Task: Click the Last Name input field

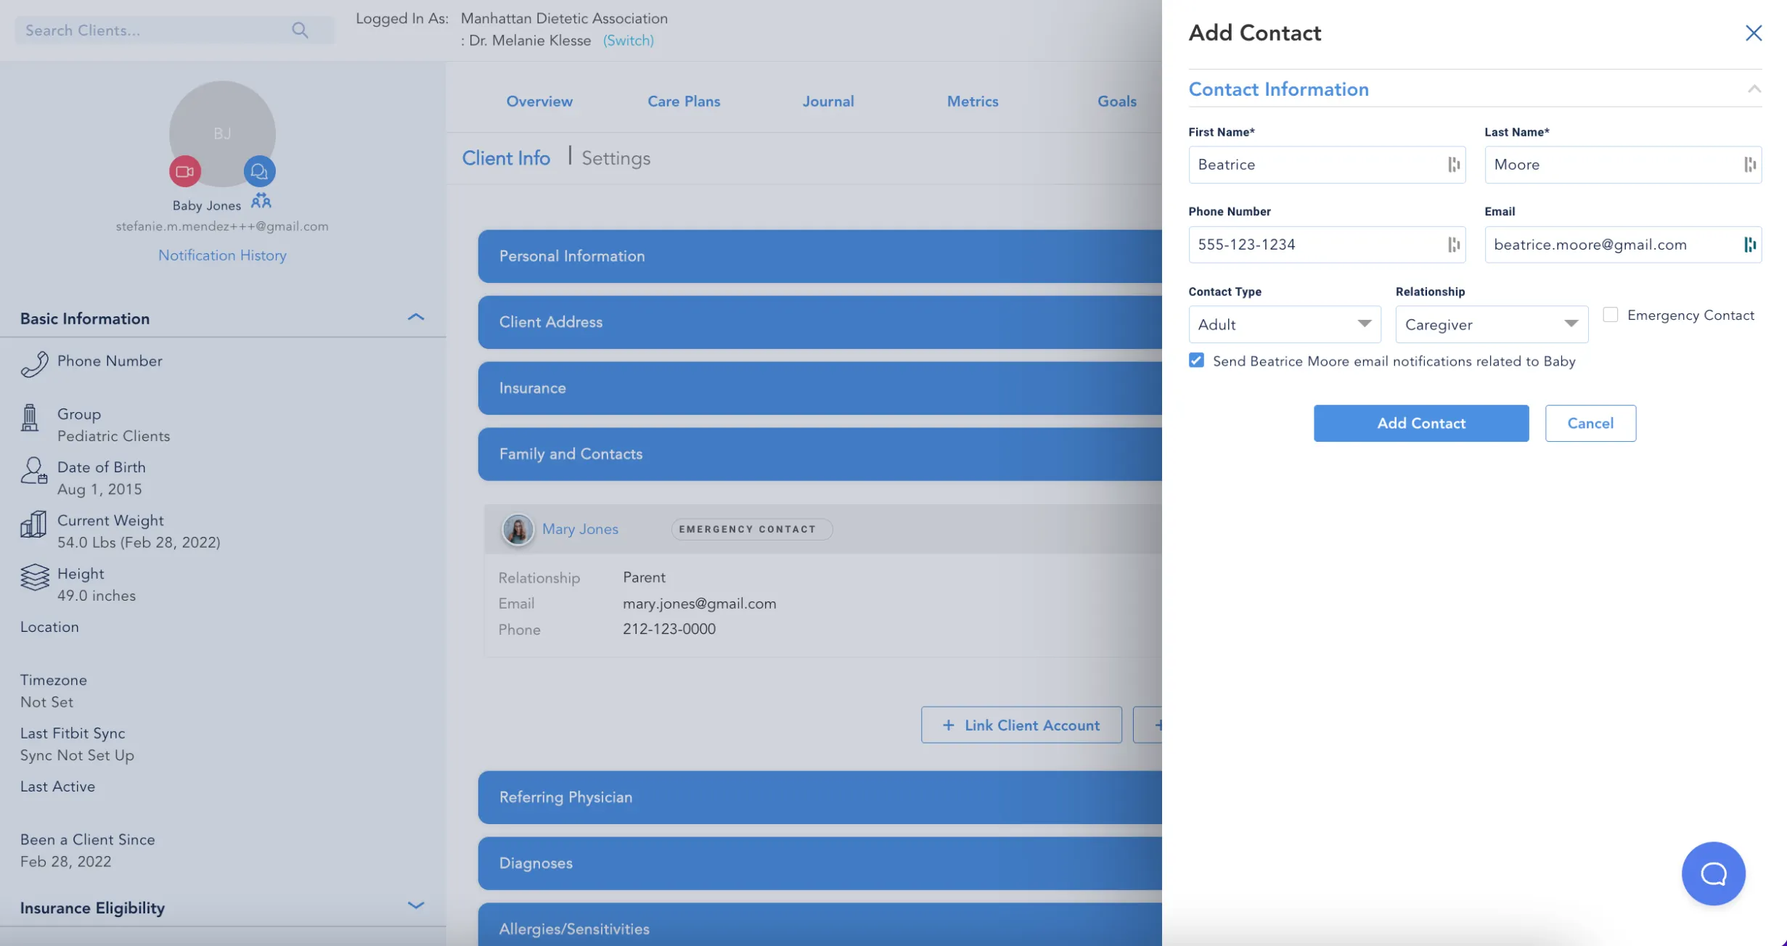Action: tap(1623, 165)
